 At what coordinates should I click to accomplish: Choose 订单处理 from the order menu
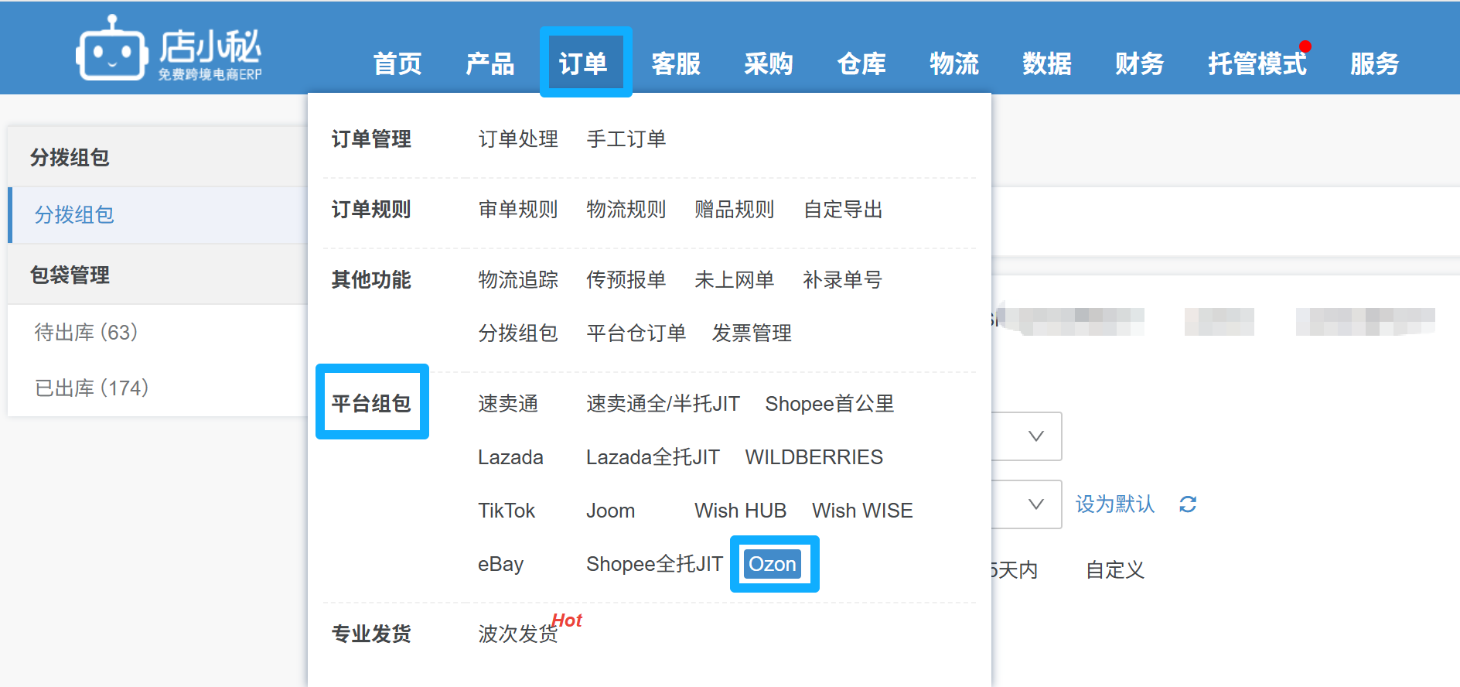(x=518, y=138)
